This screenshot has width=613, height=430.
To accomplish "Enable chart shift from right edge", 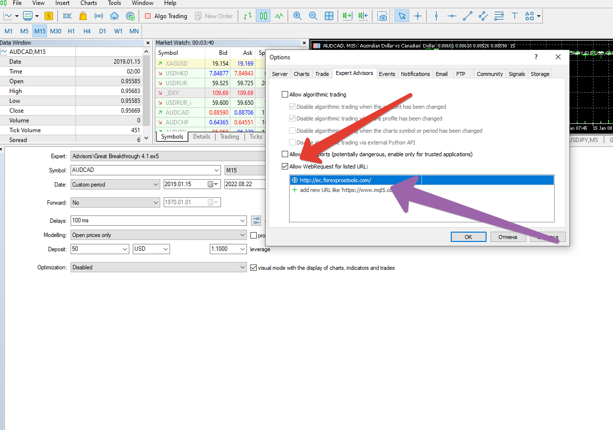I will tap(363, 16).
